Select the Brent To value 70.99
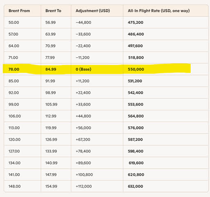This screenshot has width=210, height=197. click(50, 46)
